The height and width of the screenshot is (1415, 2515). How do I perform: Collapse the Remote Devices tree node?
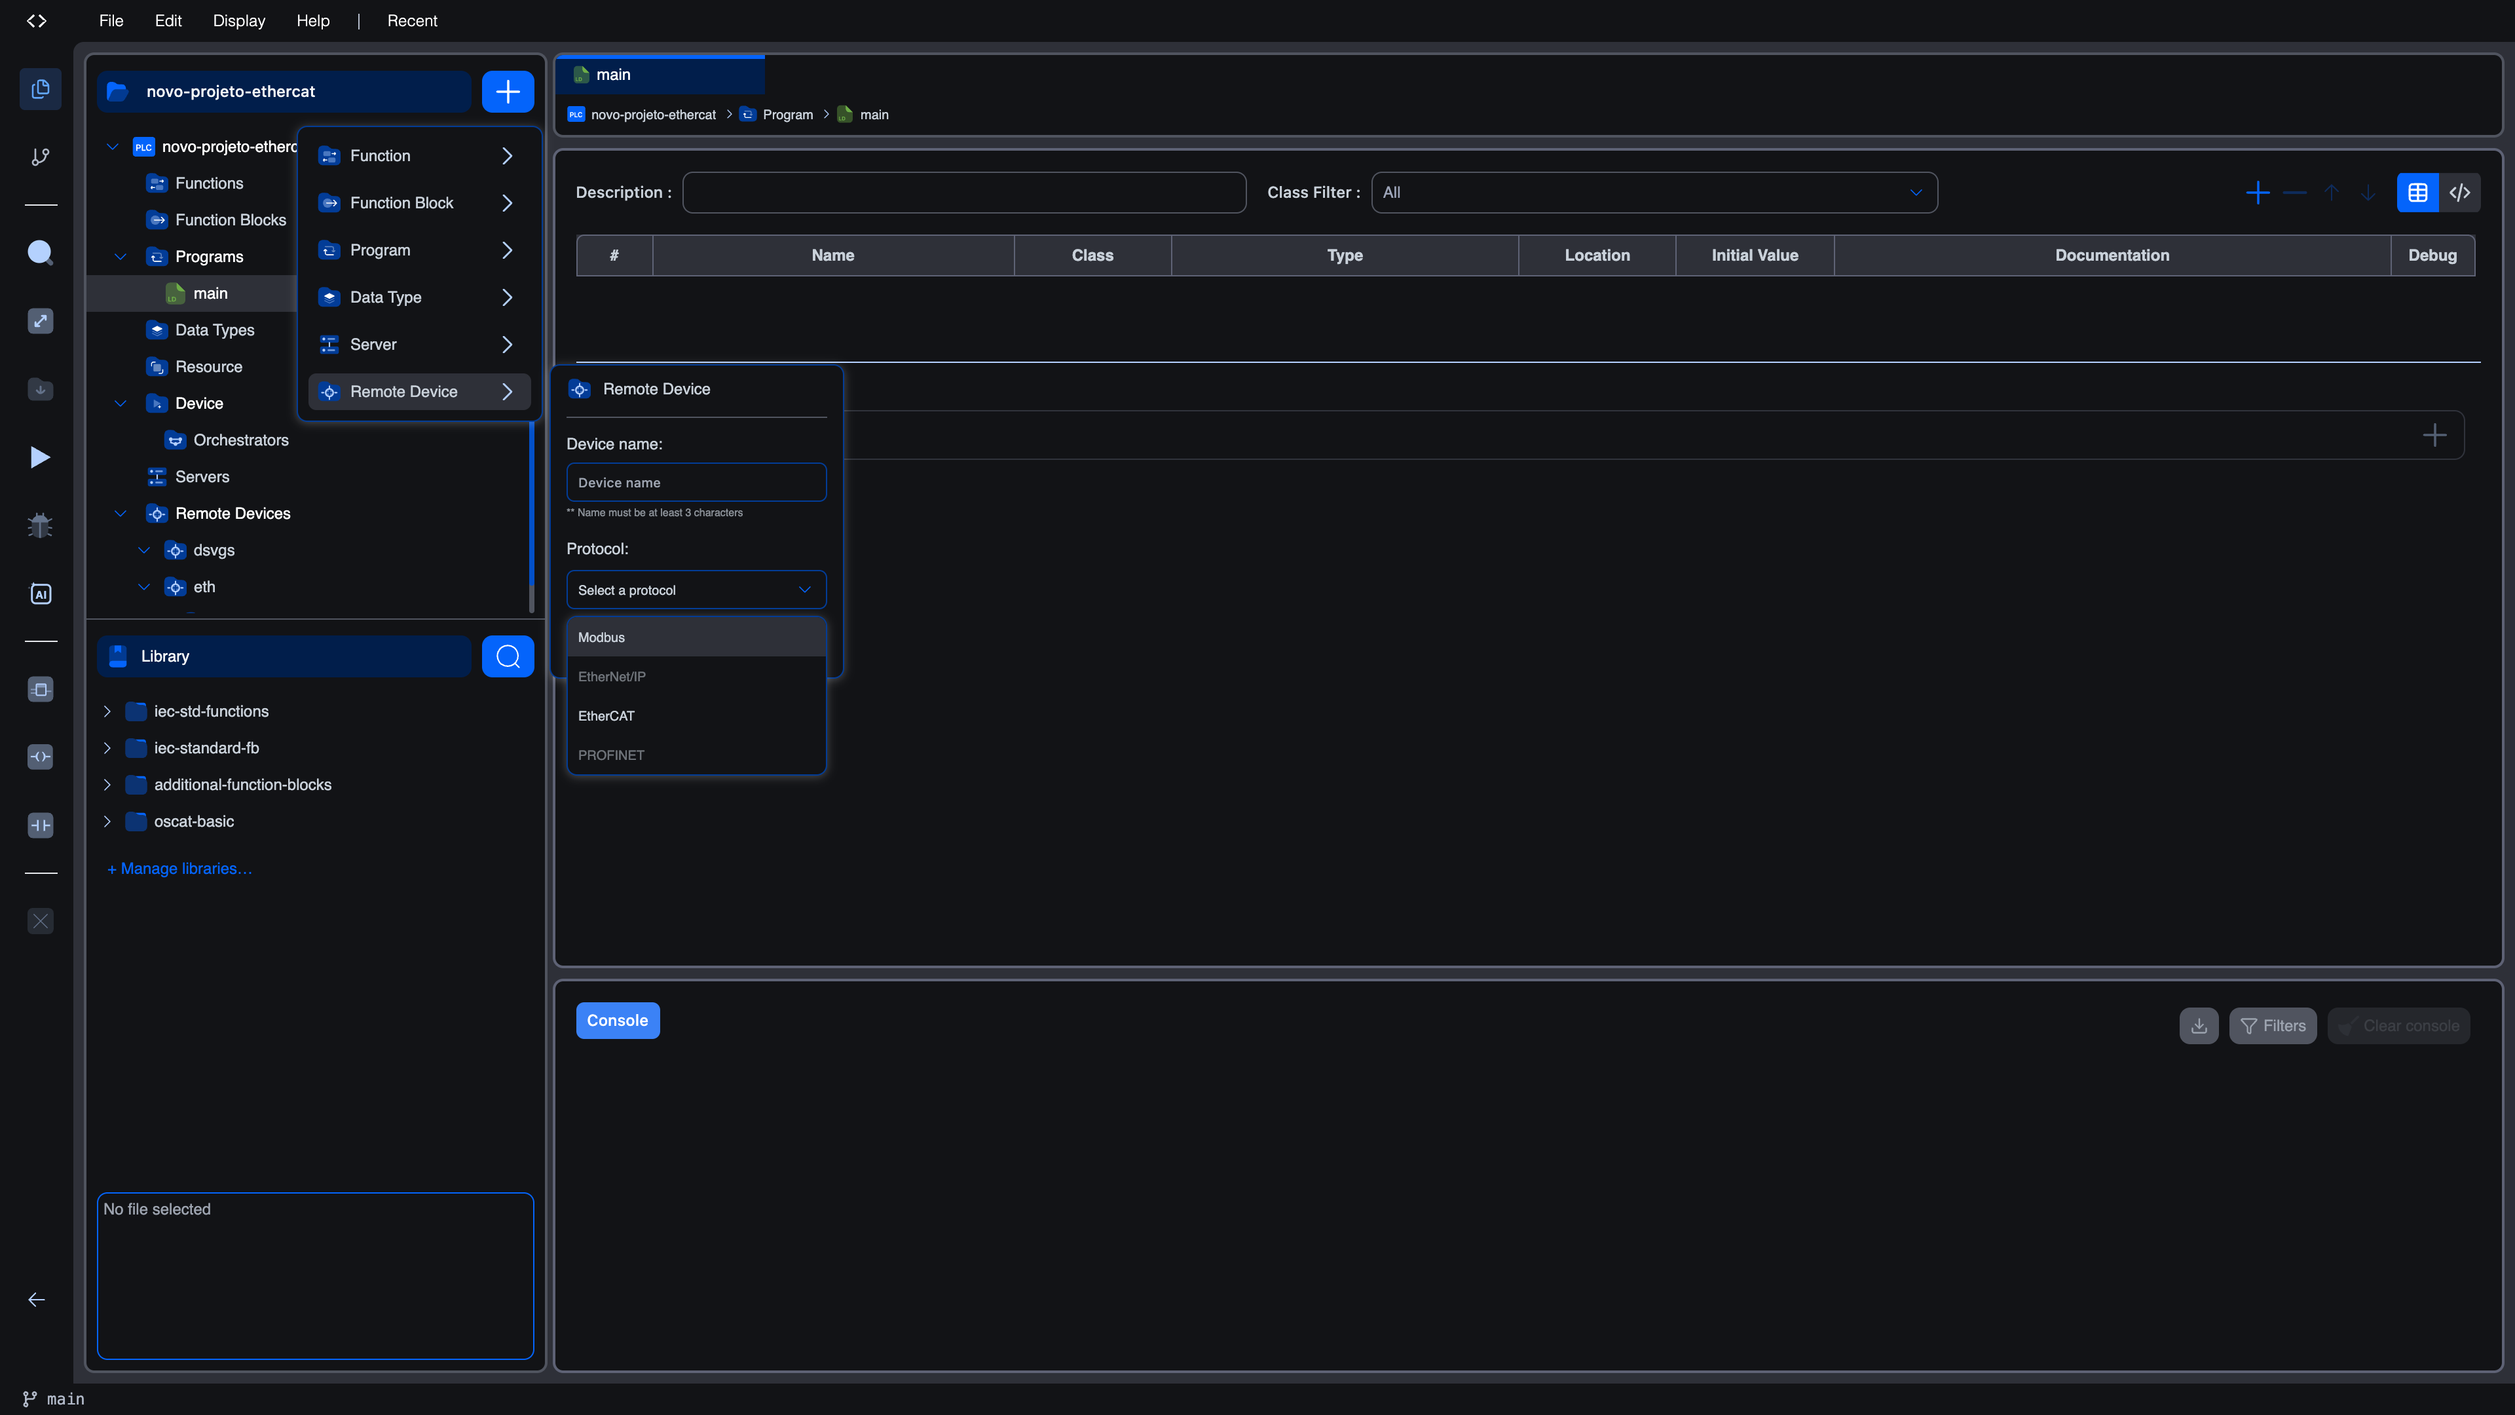(x=121, y=514)
